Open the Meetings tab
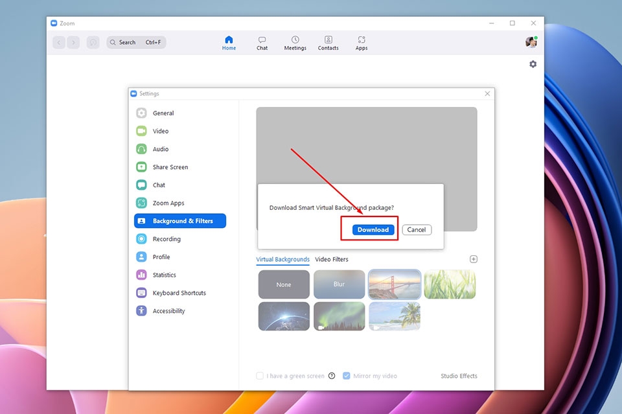 (295, 43)
